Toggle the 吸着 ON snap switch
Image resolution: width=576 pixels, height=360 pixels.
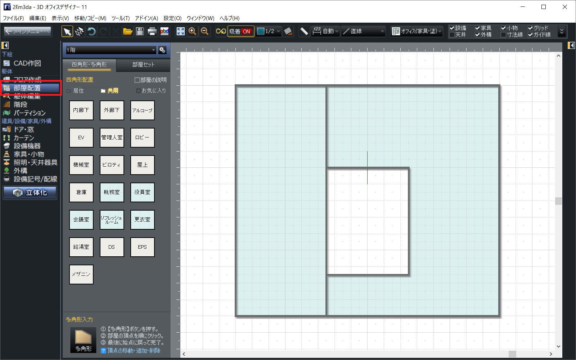click(240, 32)
